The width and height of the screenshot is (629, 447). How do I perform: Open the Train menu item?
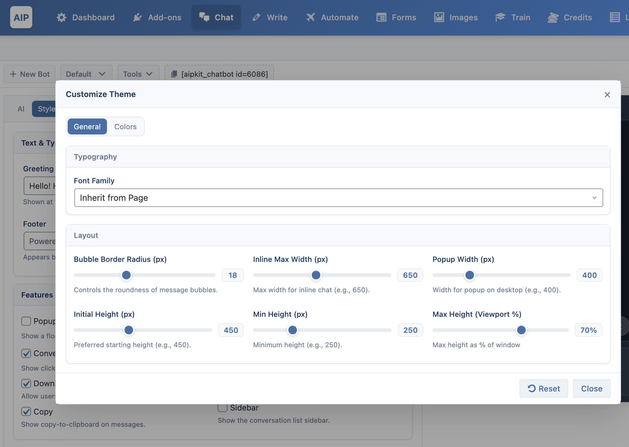tap(513, 17)
